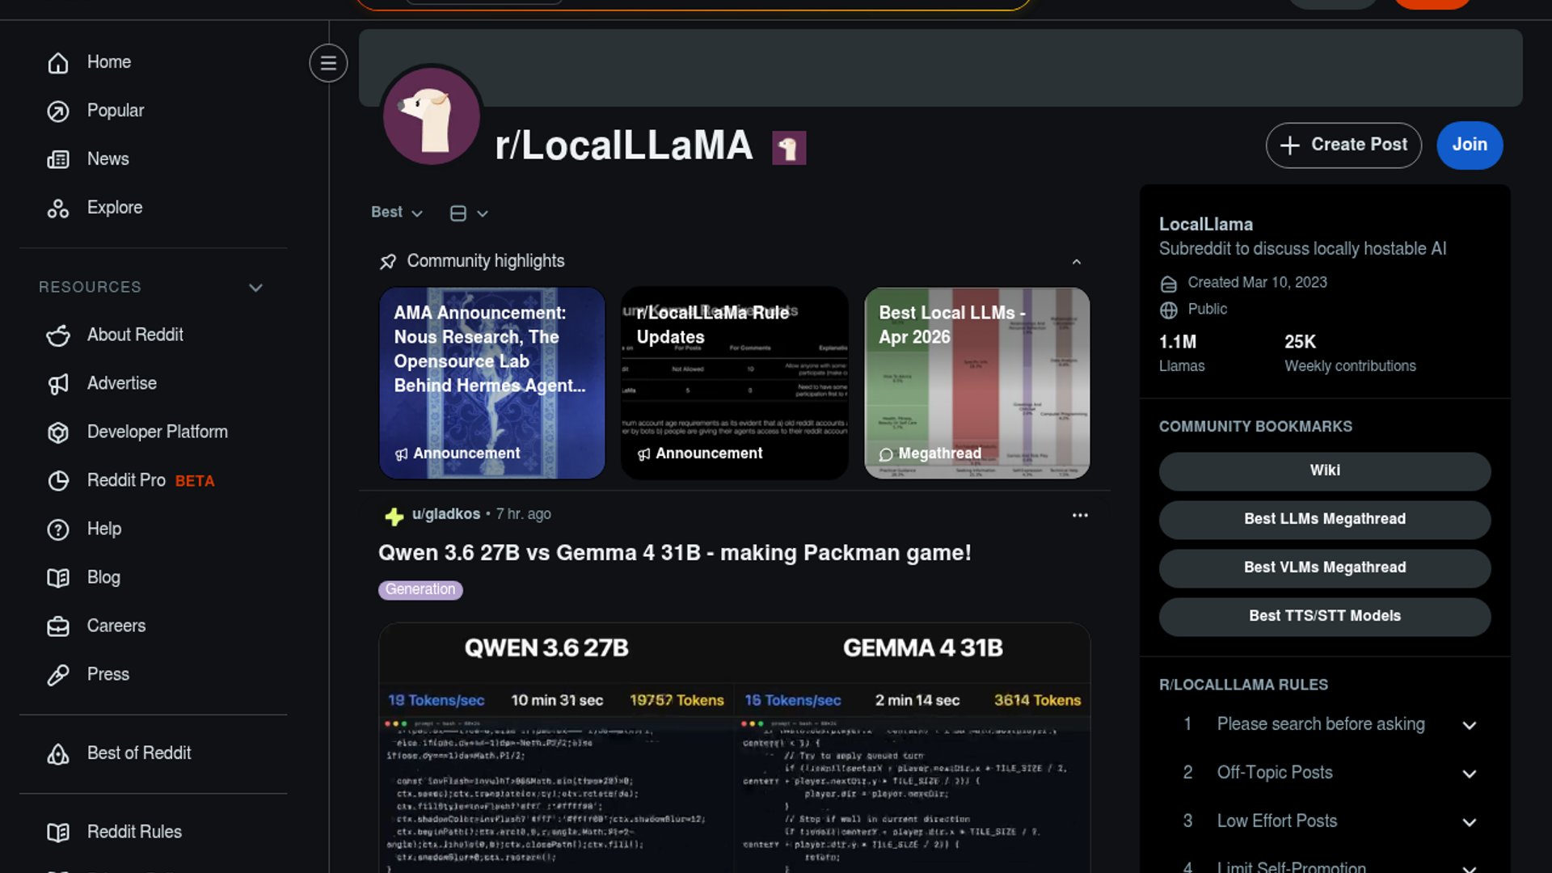1552x873 pixels.
Task: Open Best LLMs Megathread bookmark
Action: coord(1325,520)
